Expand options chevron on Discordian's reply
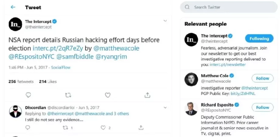The image size is (280, 137). coord(165,107)
